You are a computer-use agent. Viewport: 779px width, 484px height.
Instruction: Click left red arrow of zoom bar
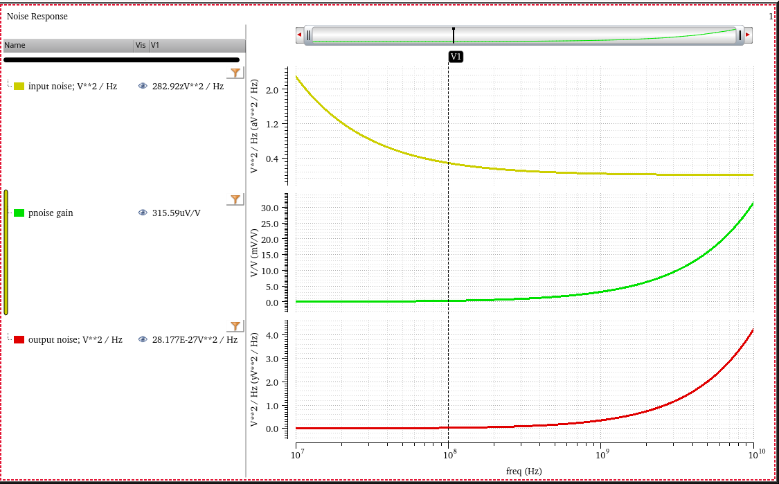tap(299, 35)
